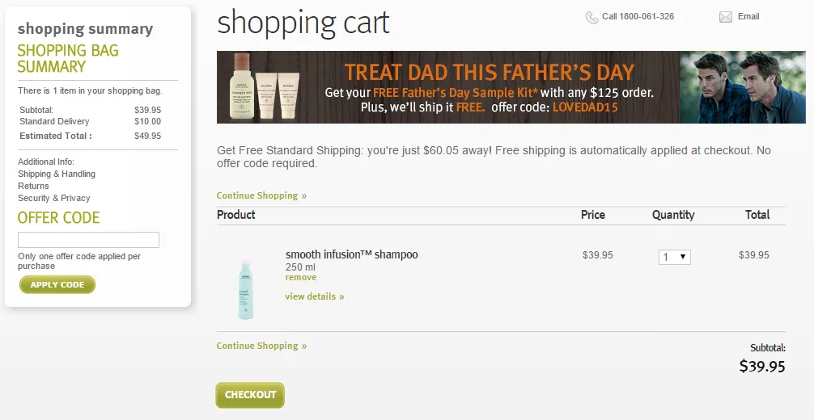The height and width of the screenshot is (420, 814).
Task: Click the Email contact link text
Action: pyautogui.click(x=748, y=17)
